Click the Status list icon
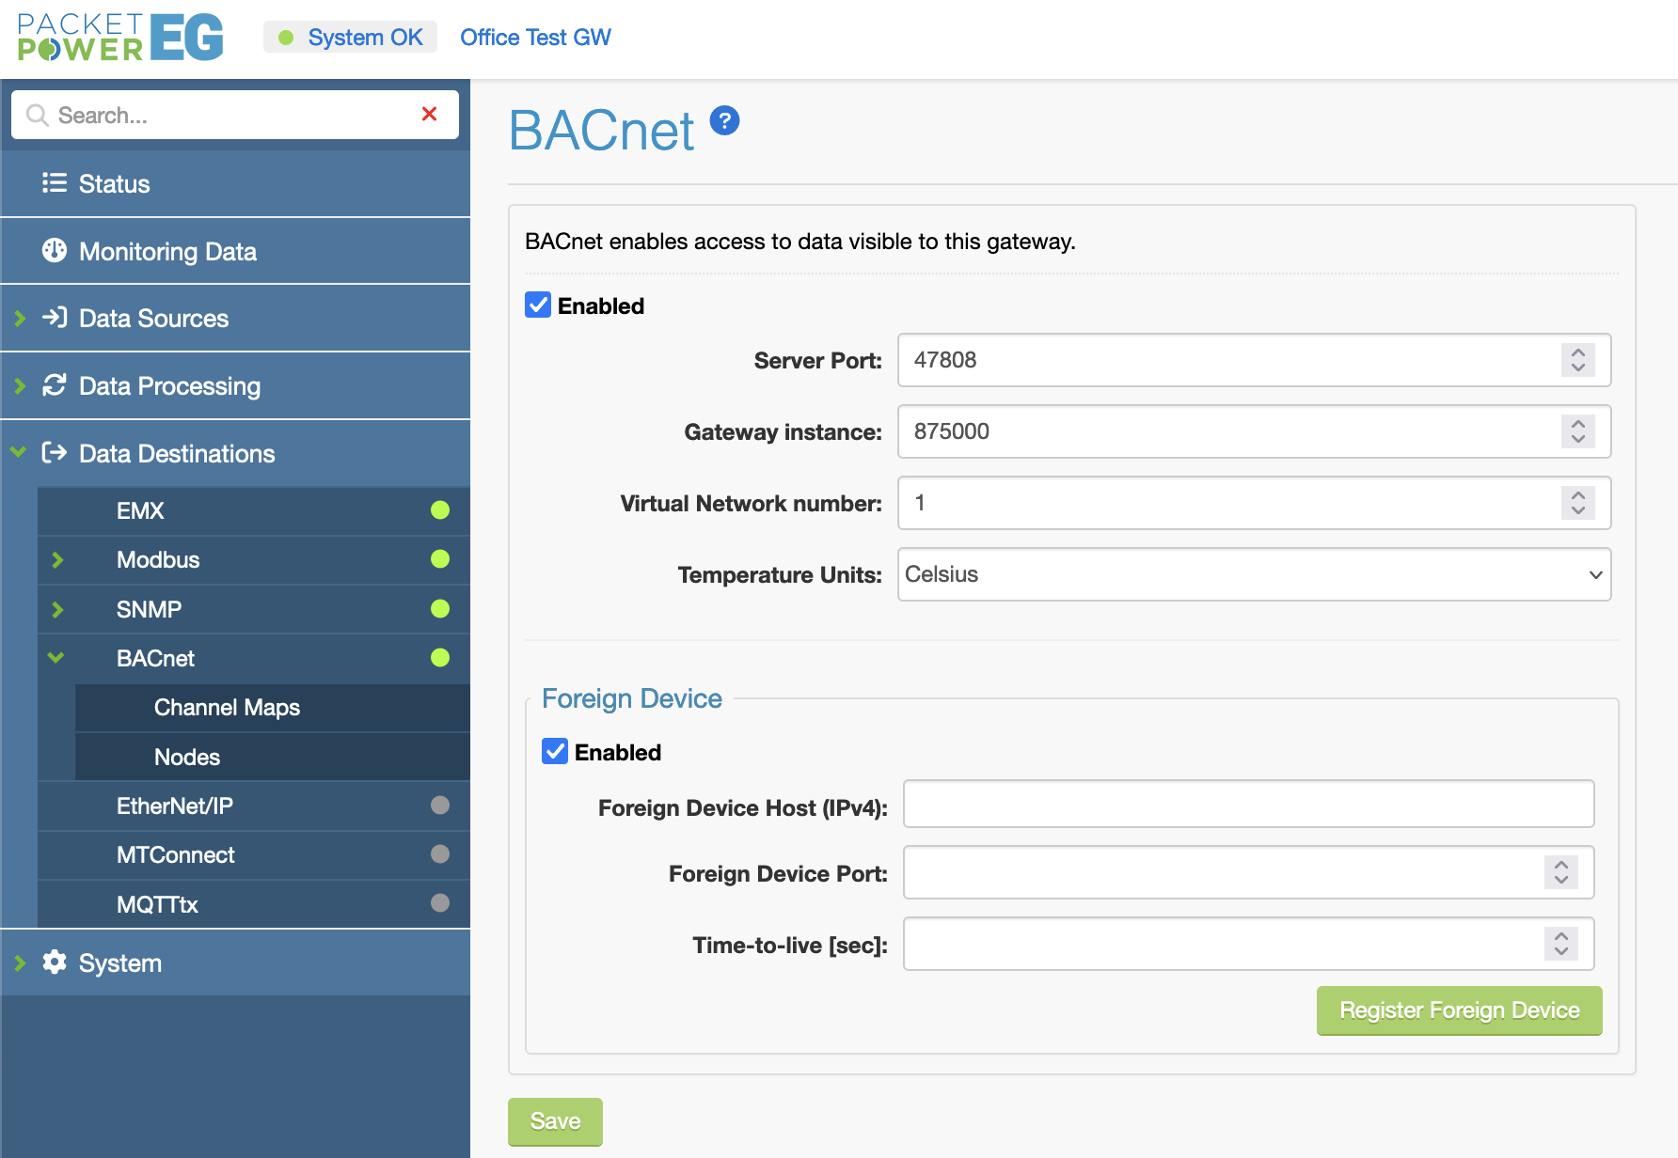Viewport: 1678px width, 1158px height. tap(55, 183)
